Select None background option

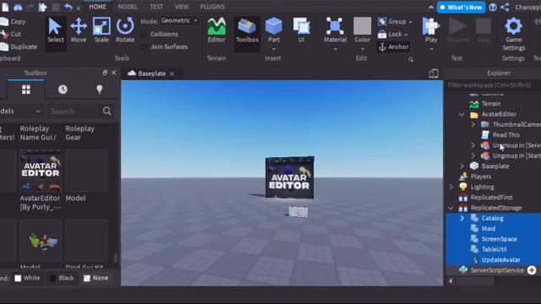pos(96,278)
